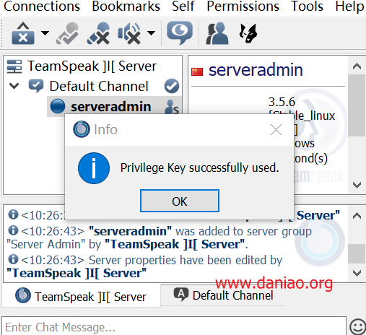Screen dimensions: 366x335
Task: Click the wolf overlay toolbar icon
Action: tap(248, 33)
